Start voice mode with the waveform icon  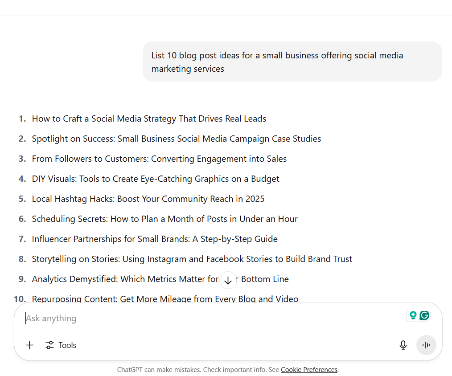[426, 345]
